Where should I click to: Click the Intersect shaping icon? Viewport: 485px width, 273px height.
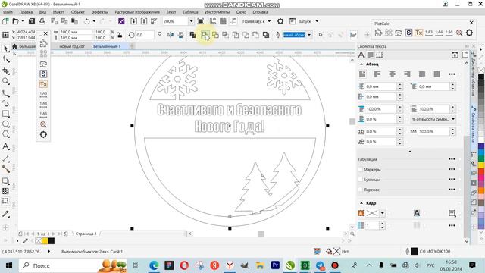pos(226,35)
